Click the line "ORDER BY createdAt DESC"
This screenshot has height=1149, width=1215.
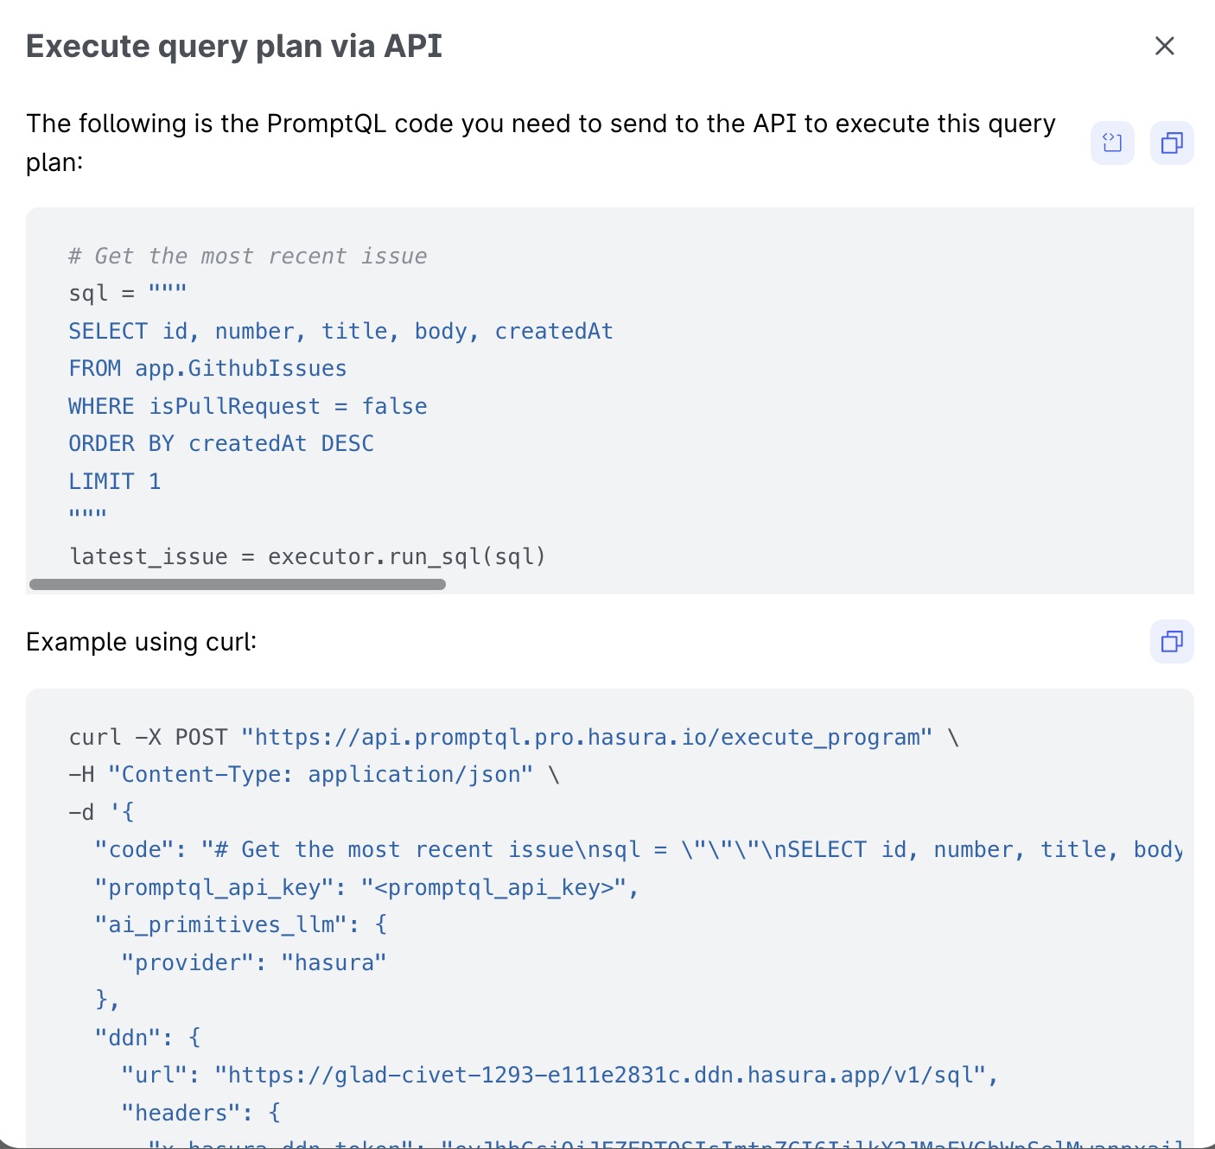(221, 443)
